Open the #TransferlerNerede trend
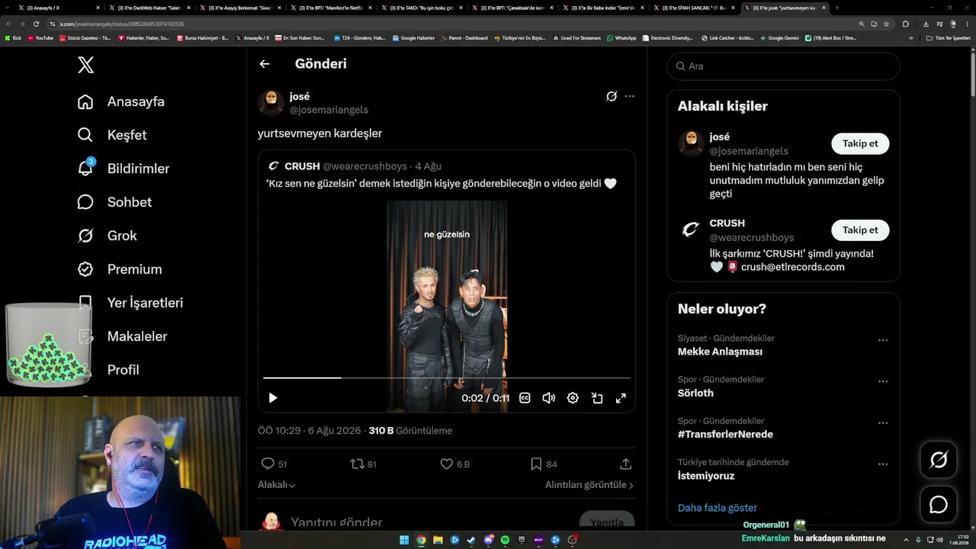The image size is (976, 549). (725, 434)
